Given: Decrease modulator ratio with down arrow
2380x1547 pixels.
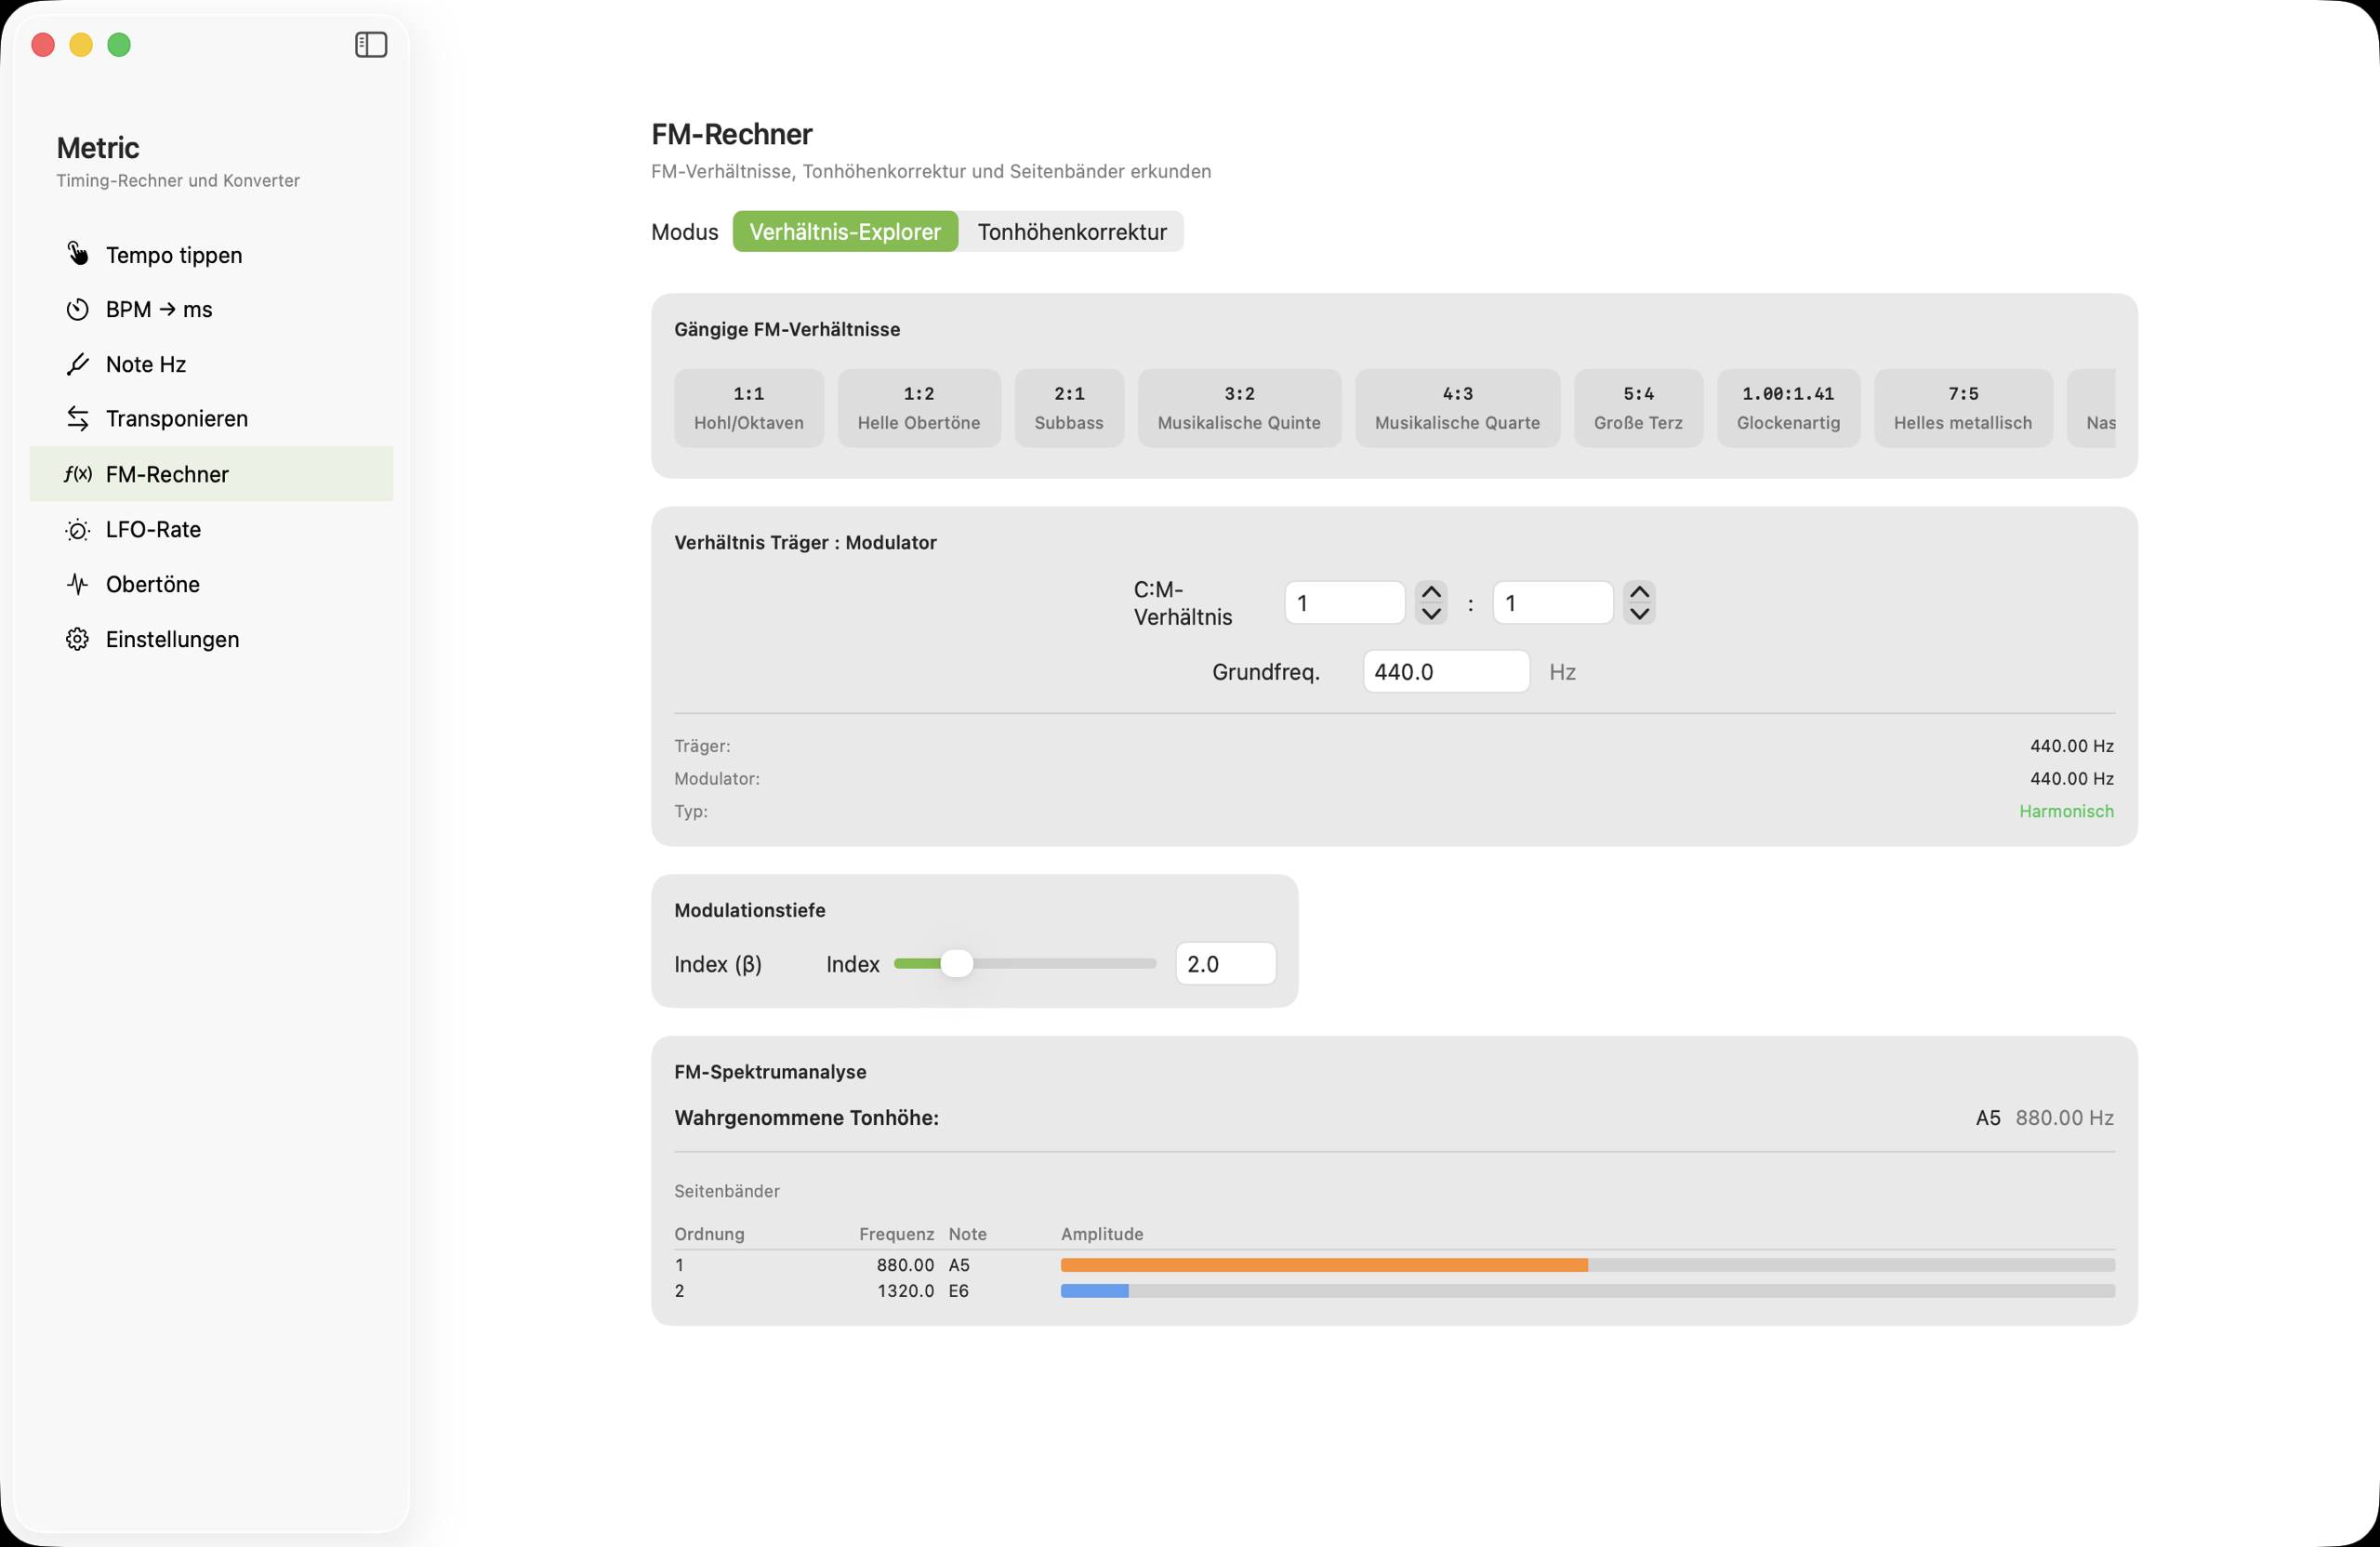Looking at the screenshot, I should (1639, 614).
